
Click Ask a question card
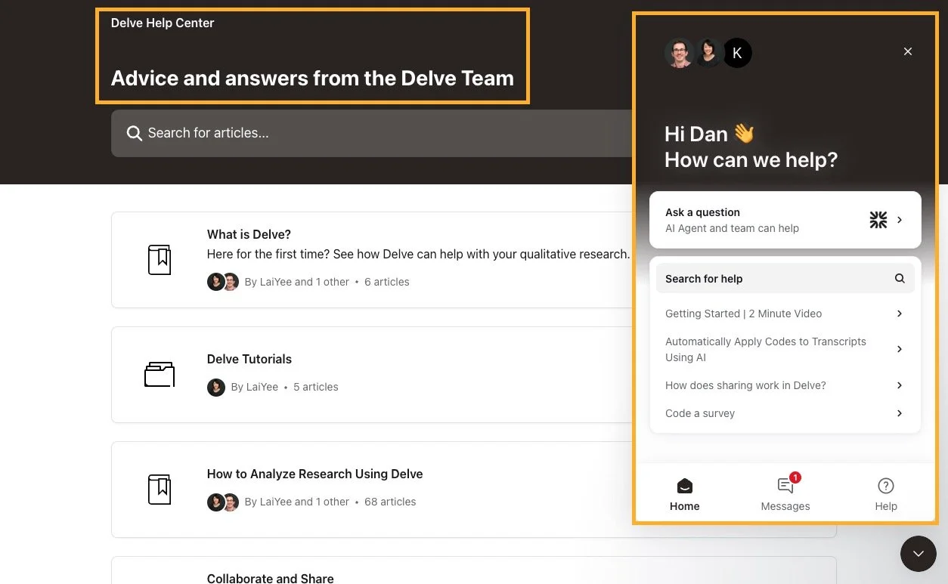(785, 220)
